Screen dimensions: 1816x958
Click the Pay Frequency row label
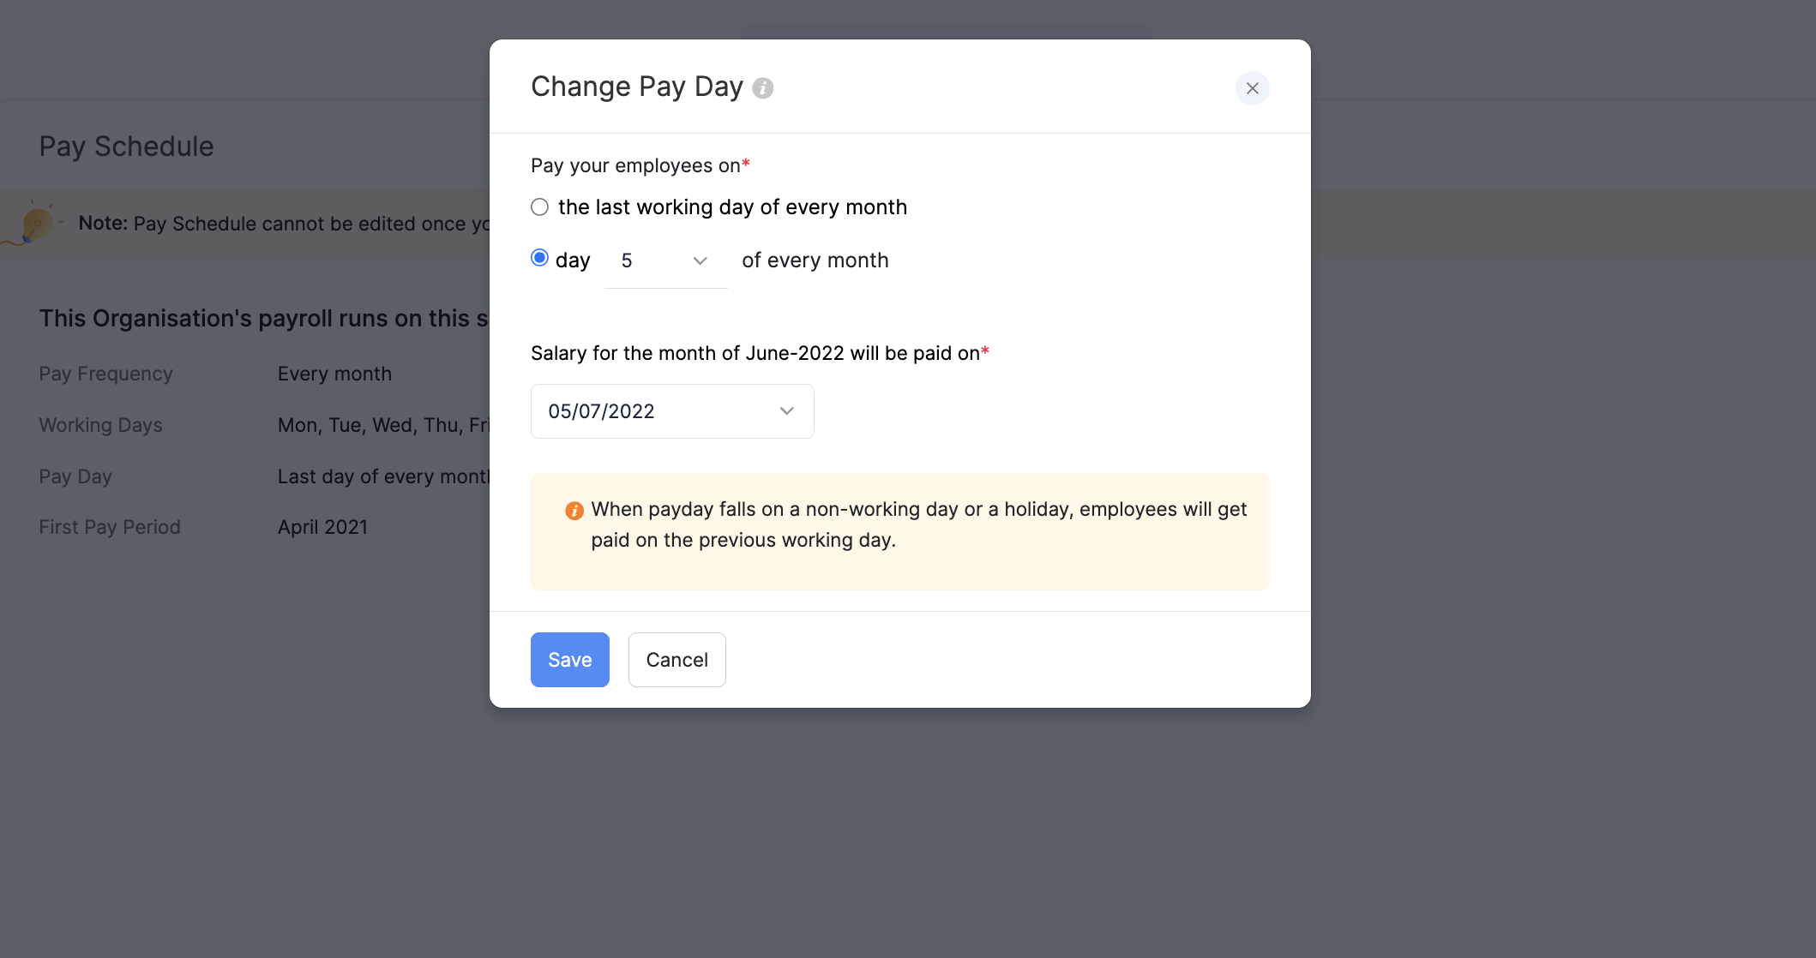coord(105,374)
